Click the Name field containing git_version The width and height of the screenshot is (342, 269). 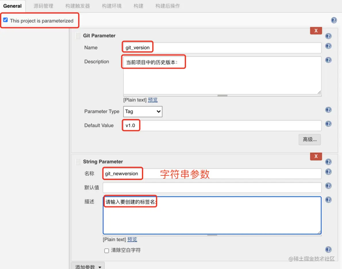pyautogui.click(x=222, y=47)
